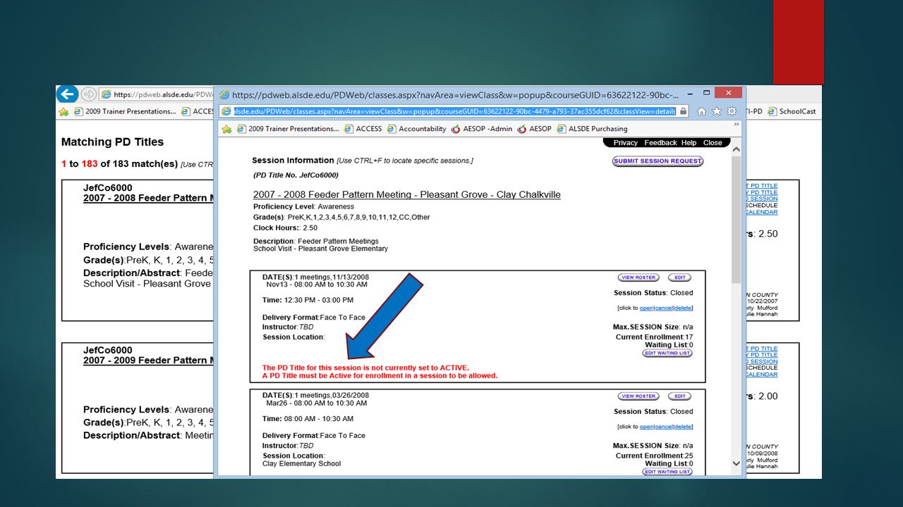The width and height of the screenshot is (903, 507).
Task: Click the lock icon in the popup address bar
Action: tap(683, 111)
